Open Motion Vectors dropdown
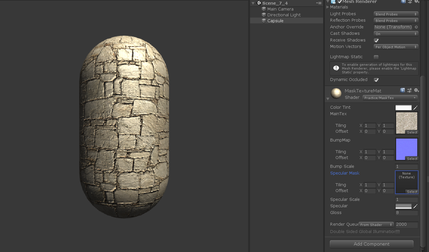429x252 pixels. click(396, 47)
